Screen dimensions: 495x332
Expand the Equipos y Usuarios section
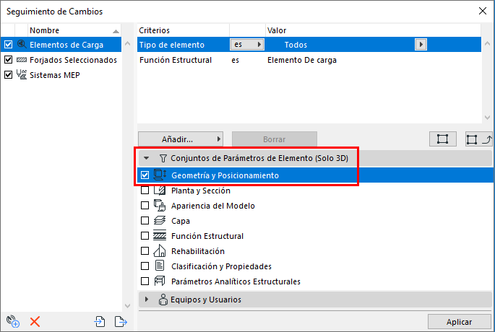pyautogui.click(x=147, y=300)
